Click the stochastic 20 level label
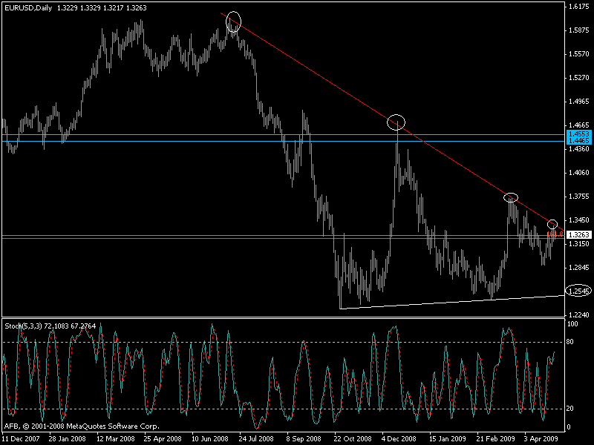This screenshot has width=594, height=445. (x=572, y=409)
